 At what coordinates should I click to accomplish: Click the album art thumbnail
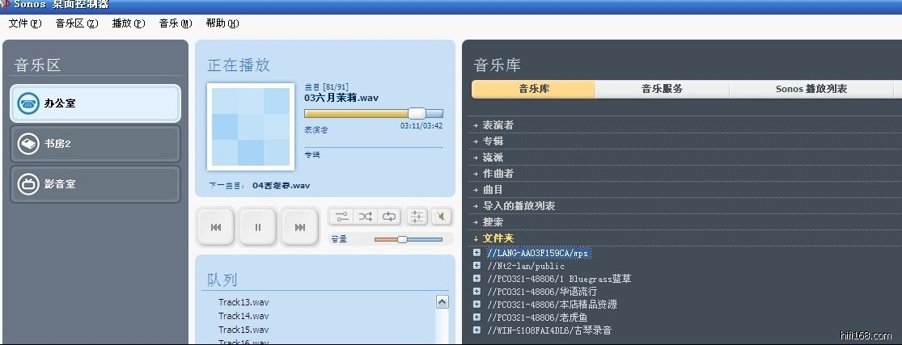tap(251, 126)
